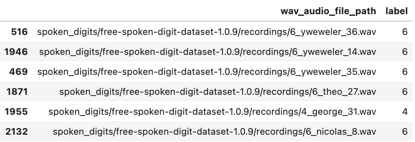Select row index 1955

pos(16,112)
